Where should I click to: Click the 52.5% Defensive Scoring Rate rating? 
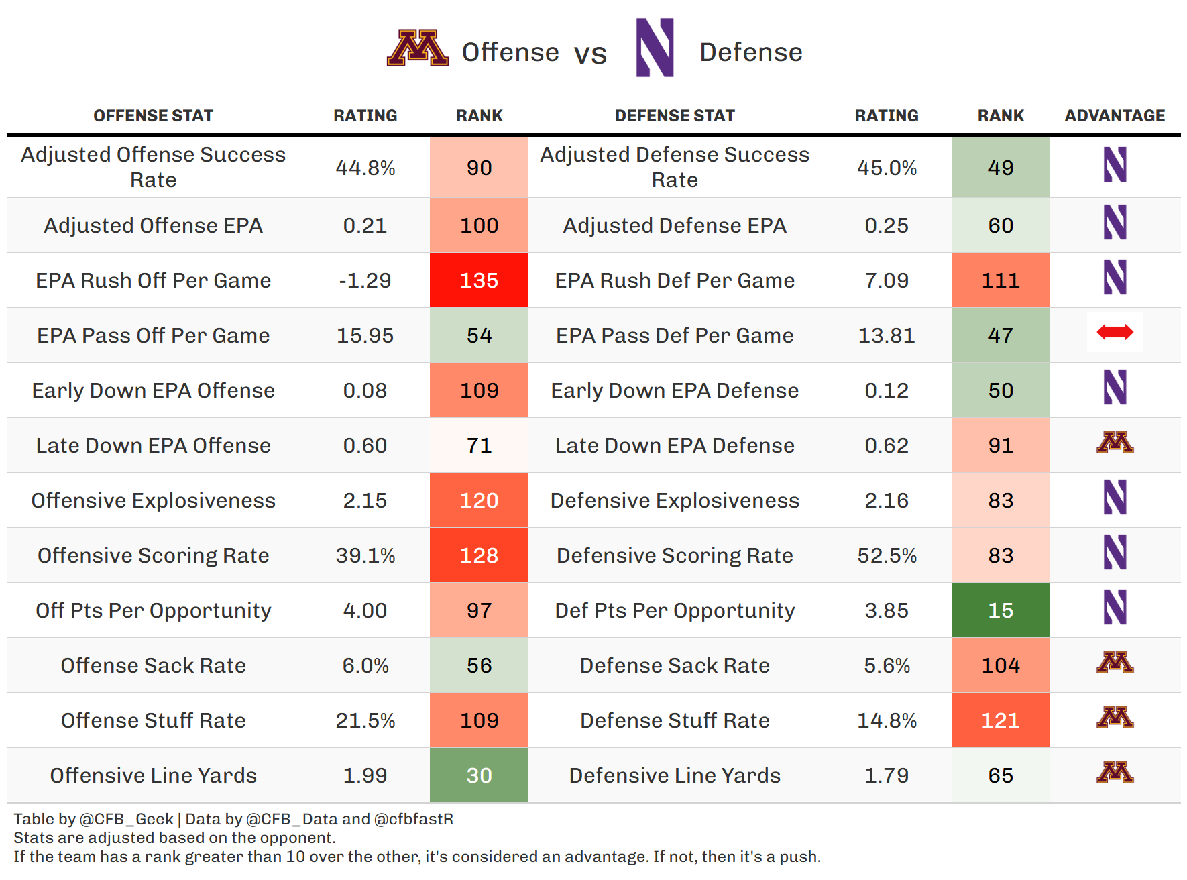point(887,555)
